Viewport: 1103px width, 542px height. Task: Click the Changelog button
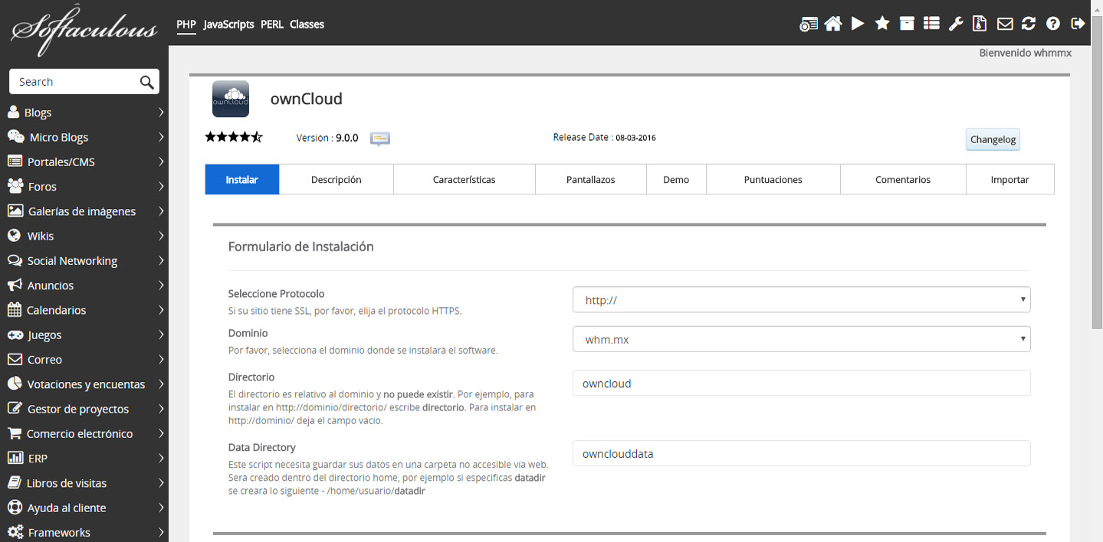[993, 139]
